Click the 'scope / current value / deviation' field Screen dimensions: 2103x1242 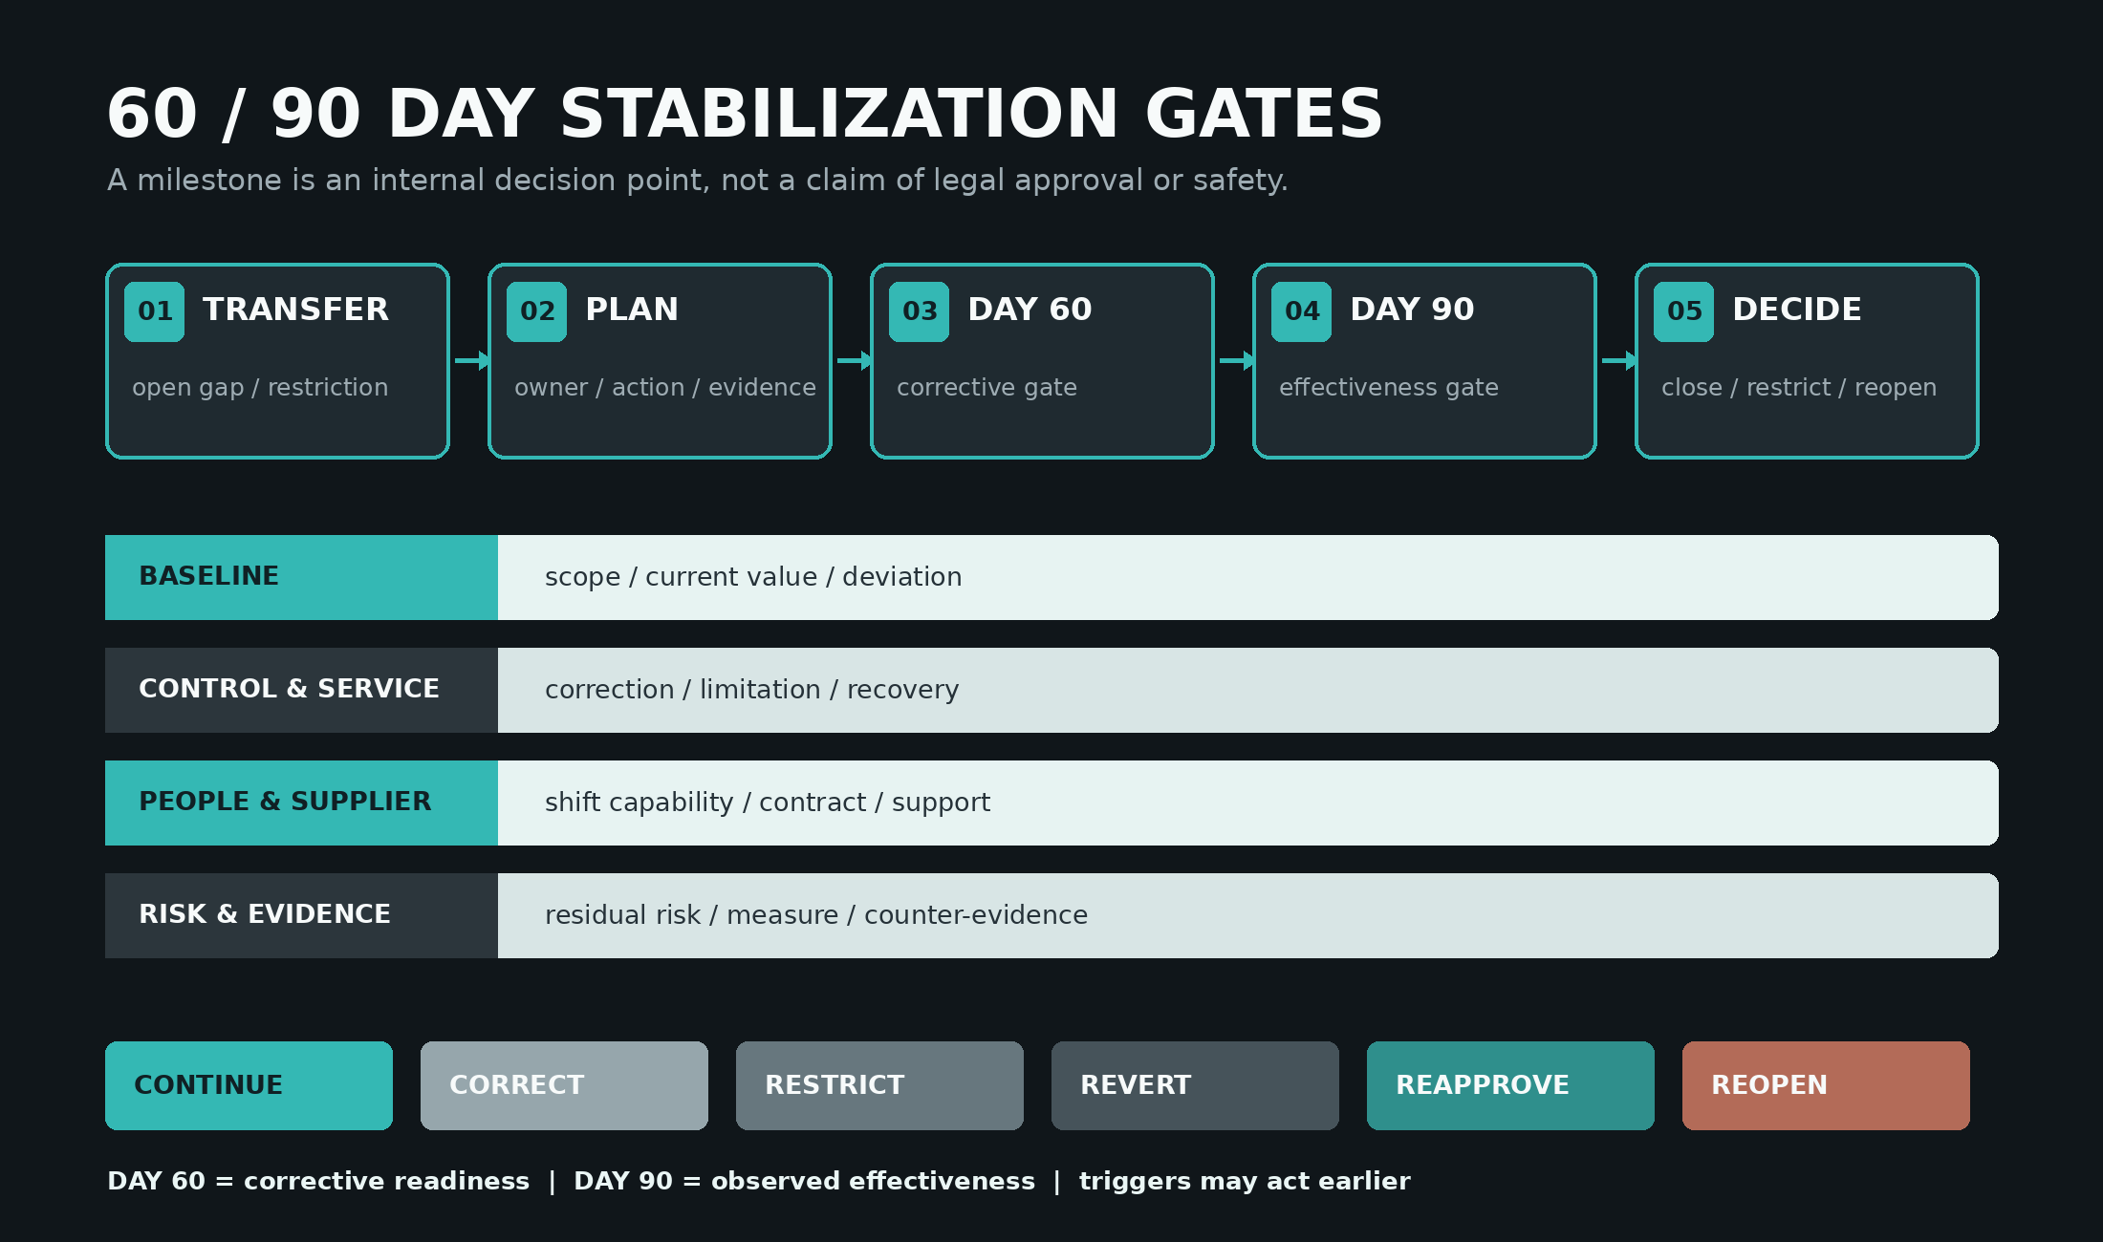(x=1247, y=577)
